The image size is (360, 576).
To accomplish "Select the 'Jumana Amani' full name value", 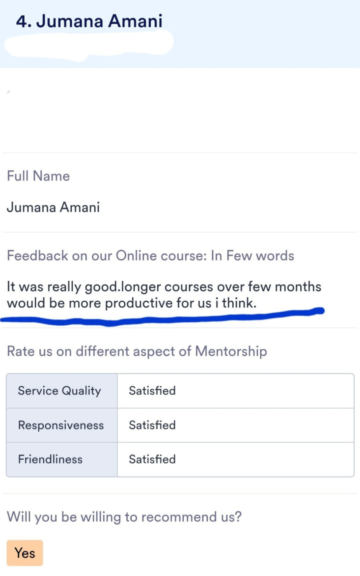I will (x=53, y=207).
